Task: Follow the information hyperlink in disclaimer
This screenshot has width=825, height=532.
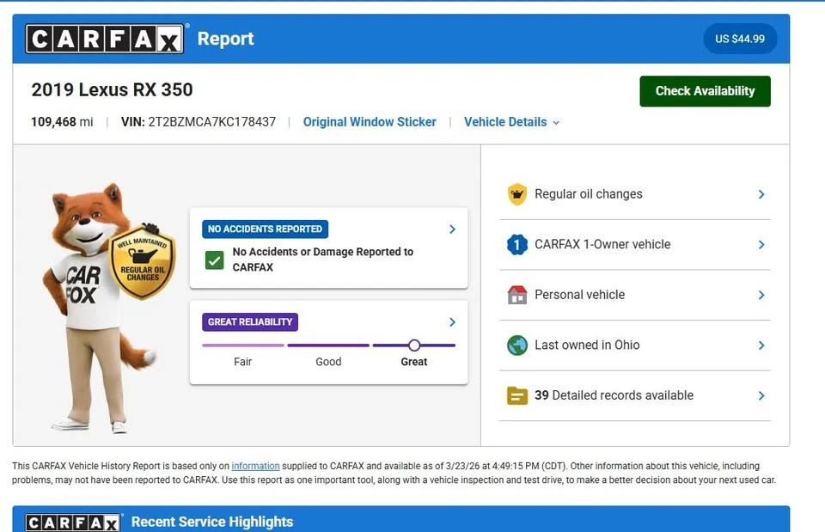Action: point(256,466)
